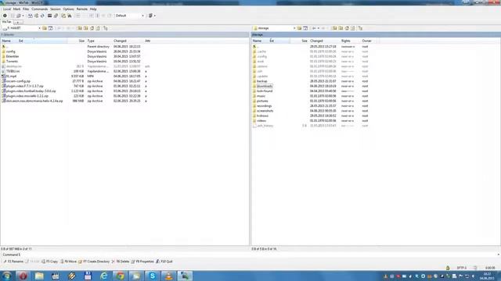The width and height of the screenshot is (501, 281).
Task: Click local panel filter icon
Action: tap(50, 28)
